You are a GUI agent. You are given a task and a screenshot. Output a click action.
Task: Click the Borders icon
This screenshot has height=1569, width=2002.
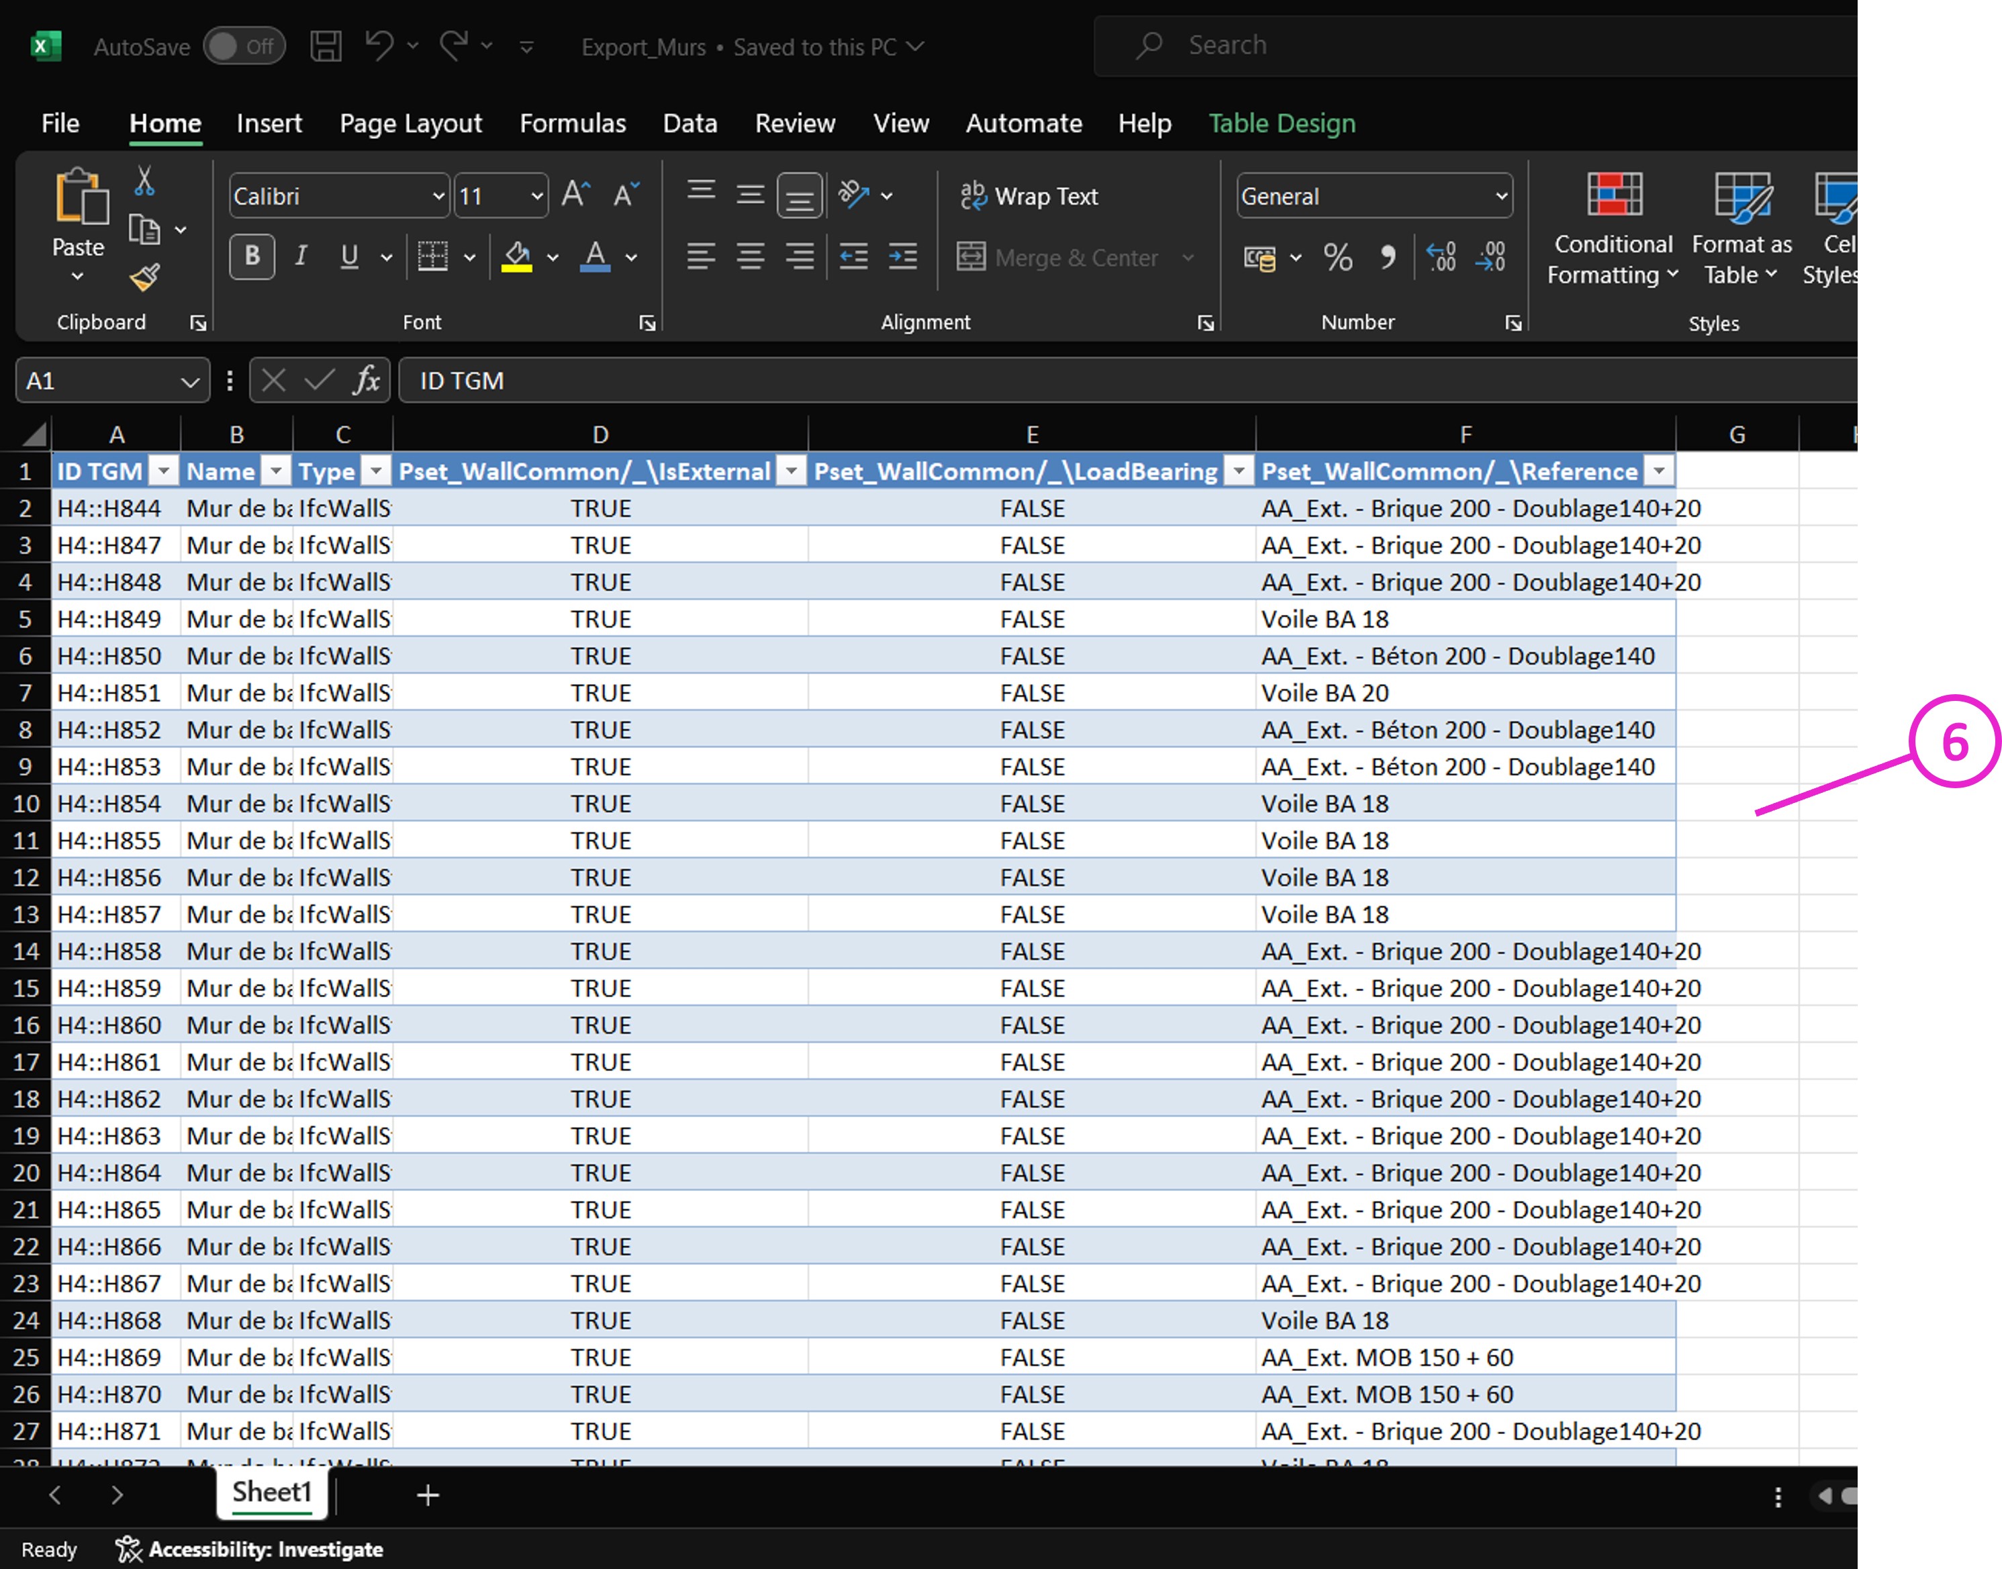click(432, 256)
